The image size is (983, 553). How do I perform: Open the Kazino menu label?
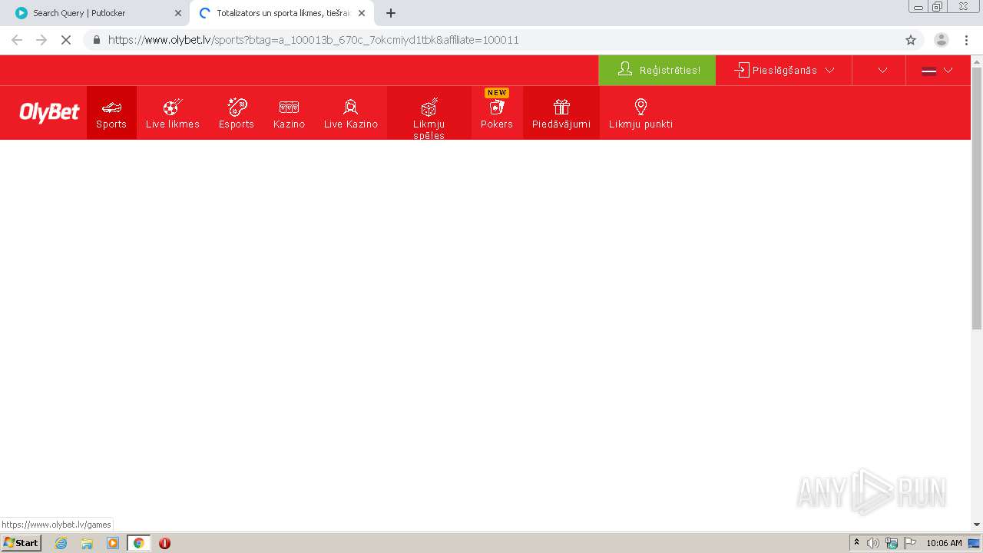tap(289, 124)
